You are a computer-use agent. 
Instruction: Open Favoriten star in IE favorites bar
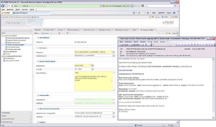2,13
